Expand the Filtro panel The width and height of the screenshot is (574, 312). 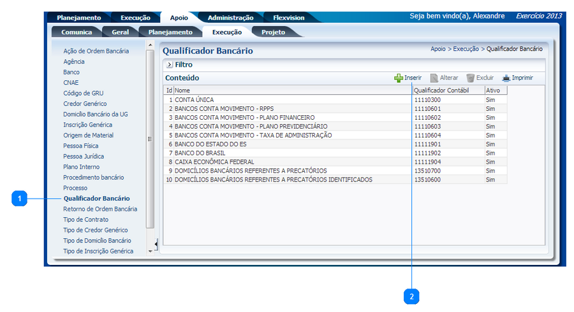tap(170, 64)
